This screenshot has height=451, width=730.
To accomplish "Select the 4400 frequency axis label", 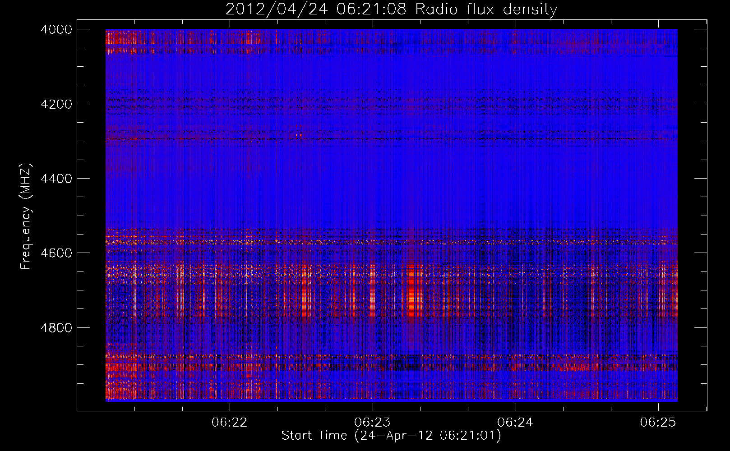I will pyautogui.click(x=56, y=179).
